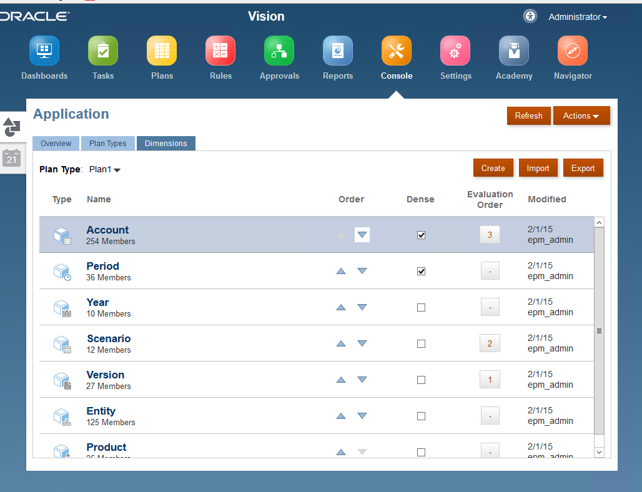642x492 pixels.
Task: Click the Scenario dimension cube icon
Action: click(x=62, y=344)
